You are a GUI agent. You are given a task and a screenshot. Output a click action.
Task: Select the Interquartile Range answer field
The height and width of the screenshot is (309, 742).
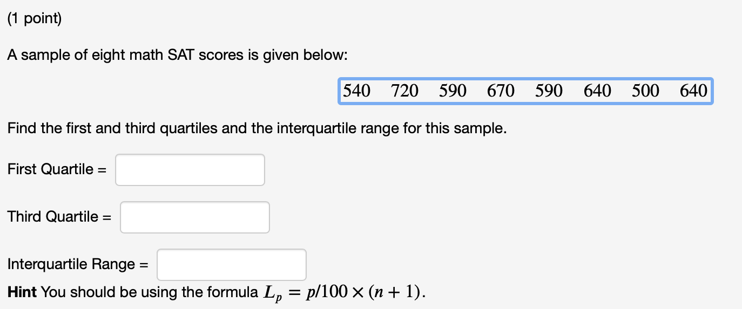click(x=232, y=265)
